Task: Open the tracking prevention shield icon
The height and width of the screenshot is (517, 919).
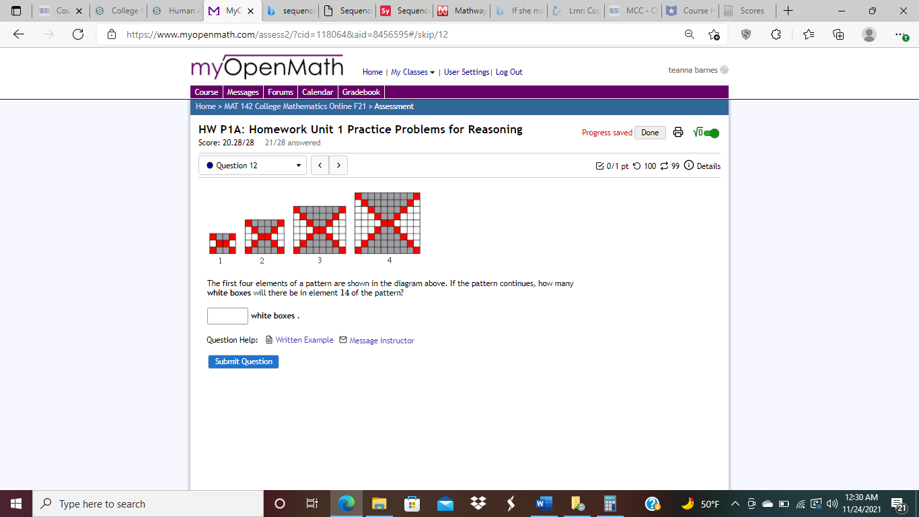Action: (746, 34)
